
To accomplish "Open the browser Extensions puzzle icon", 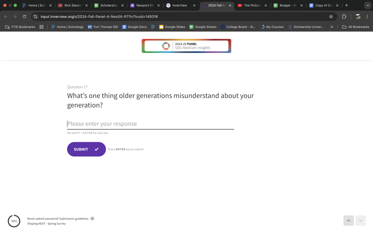I will [344, 17].
